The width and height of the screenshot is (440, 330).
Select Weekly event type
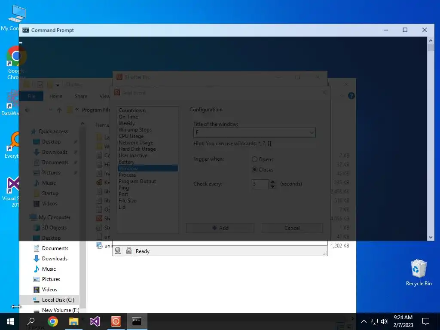click(127, 123)
